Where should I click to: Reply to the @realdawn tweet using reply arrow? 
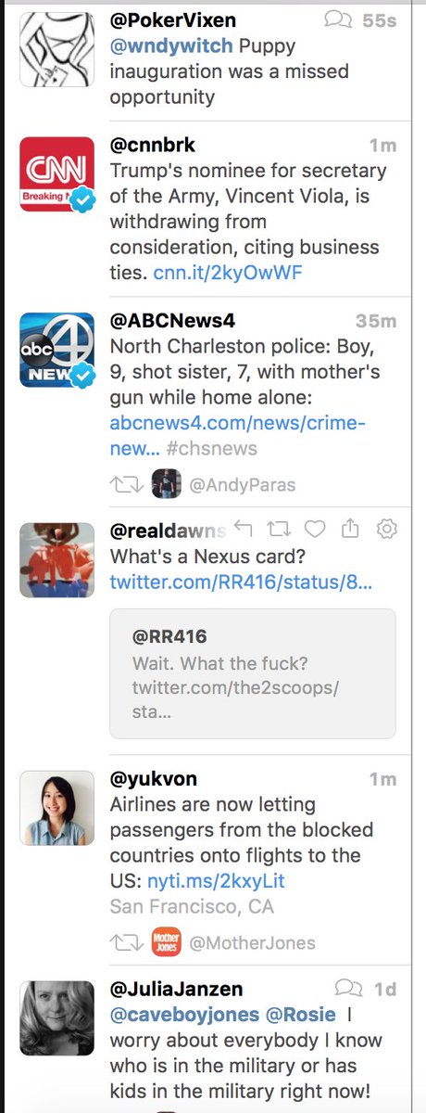click(x=243, y=530)
